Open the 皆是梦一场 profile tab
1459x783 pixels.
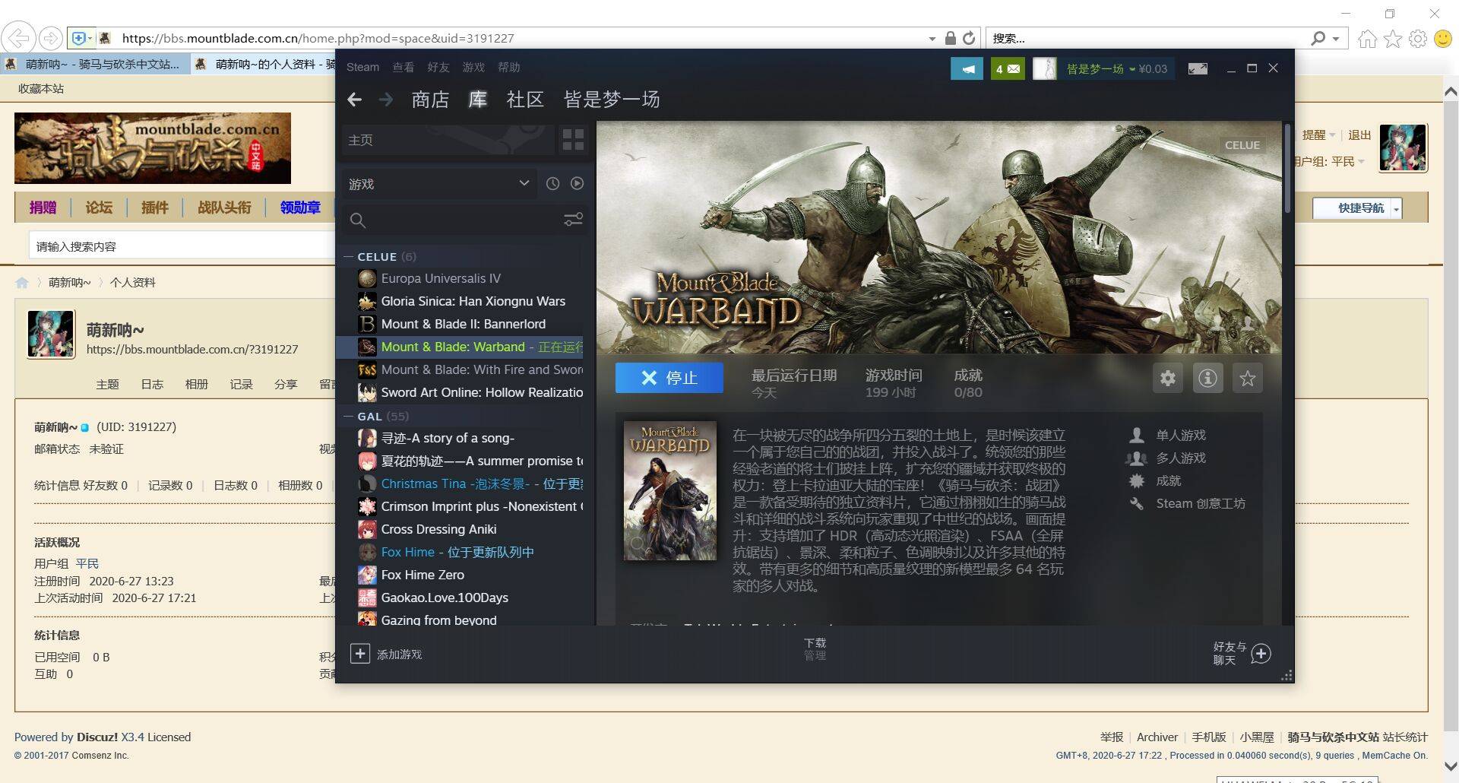pos(612,100)
